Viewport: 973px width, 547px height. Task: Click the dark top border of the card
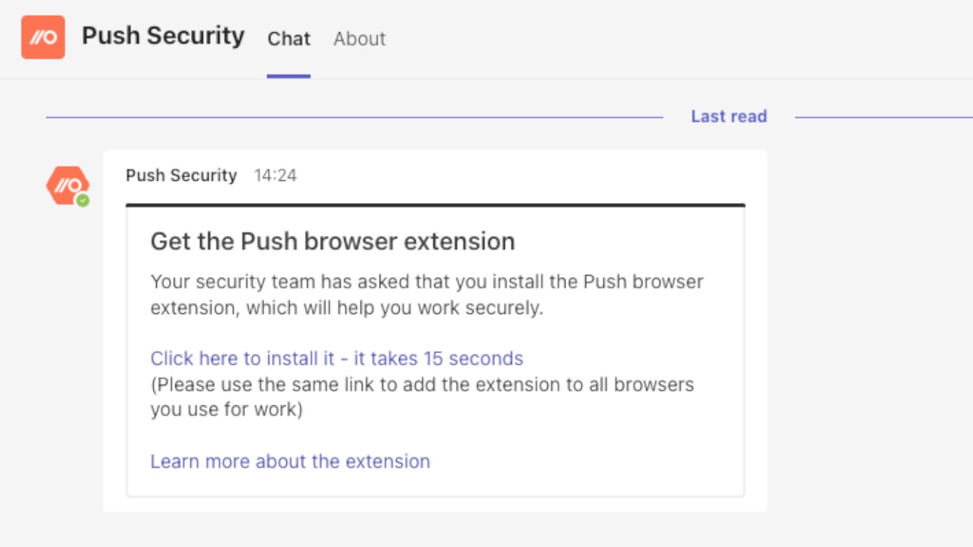[435, 205]
